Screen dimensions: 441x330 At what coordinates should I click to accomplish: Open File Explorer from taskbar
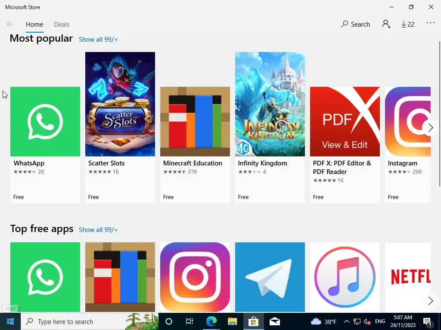pyautogui.click(x=232, y=321)
